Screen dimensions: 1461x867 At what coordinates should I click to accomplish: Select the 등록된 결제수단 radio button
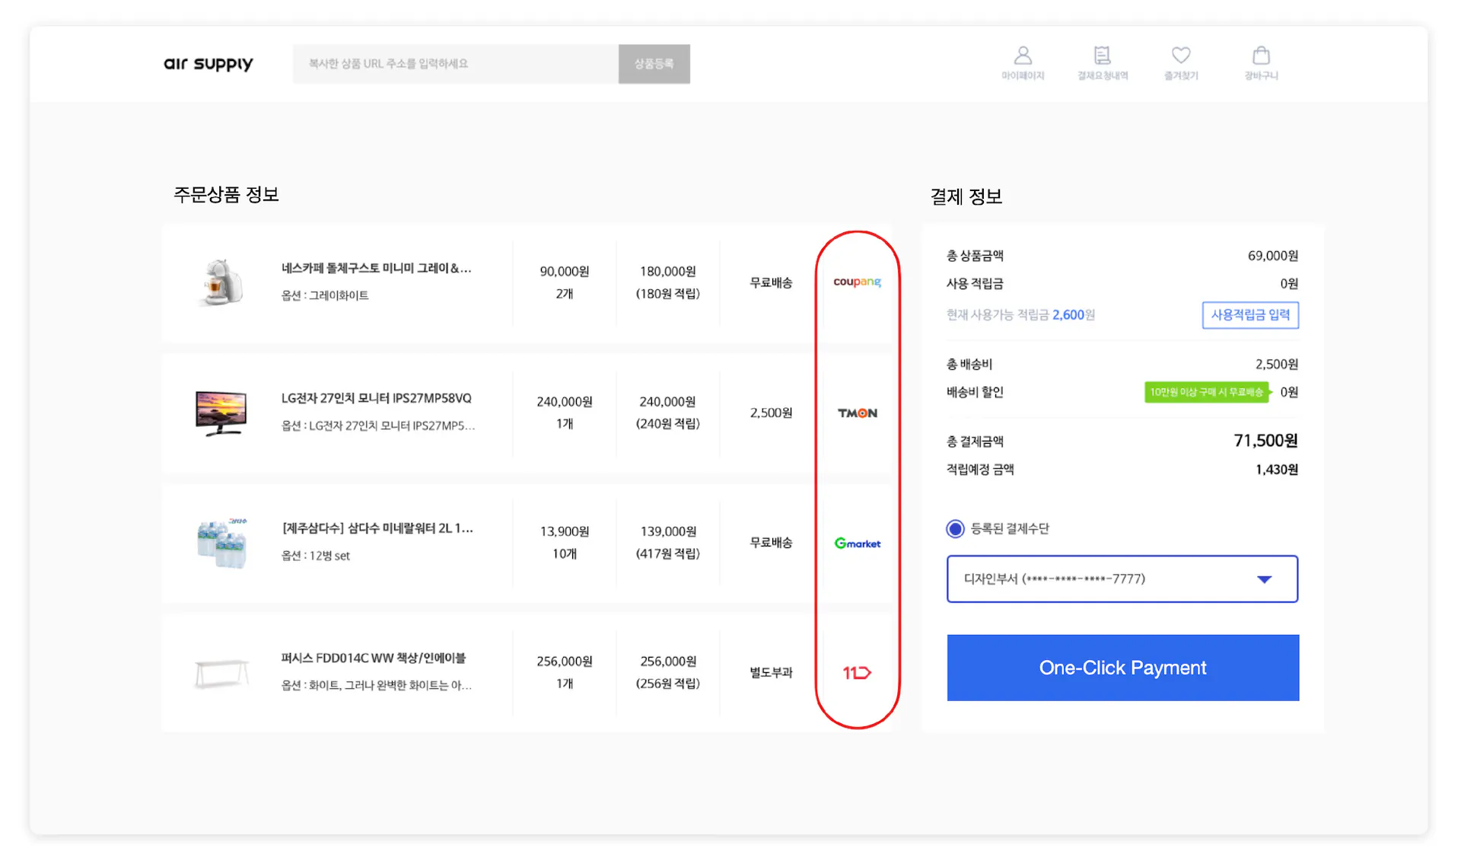pyautogui.click(x=955, y=528)
